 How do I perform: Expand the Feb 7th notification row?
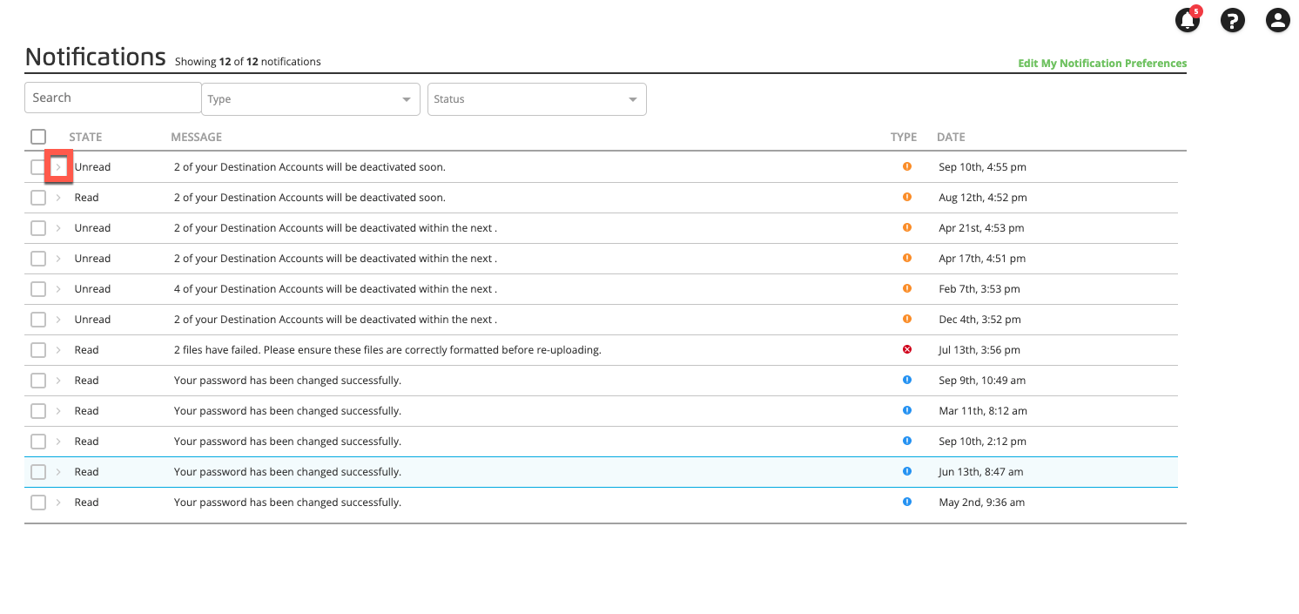tap(58, 289)
